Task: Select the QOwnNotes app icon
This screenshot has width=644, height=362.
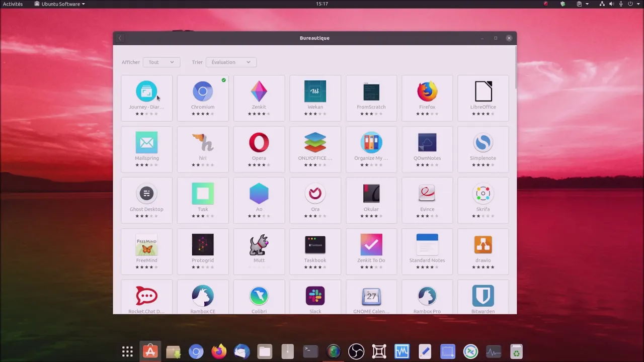Action: point(427,143)
